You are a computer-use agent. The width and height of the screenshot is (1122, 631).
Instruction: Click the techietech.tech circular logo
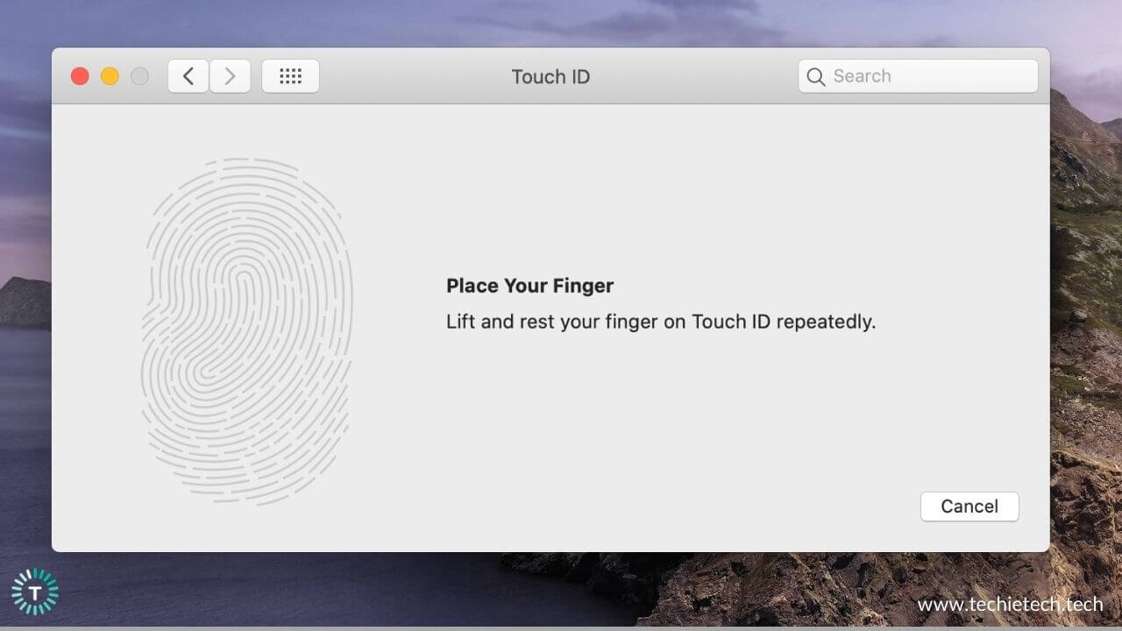(x=37, y=590)
